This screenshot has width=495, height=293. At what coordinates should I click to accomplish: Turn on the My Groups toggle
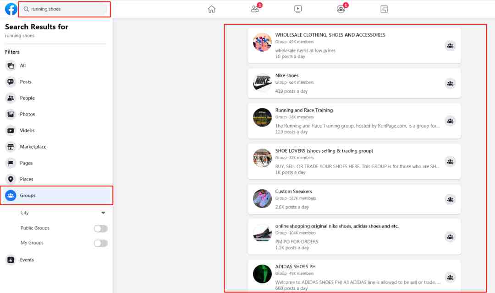[x=101, y=243]
